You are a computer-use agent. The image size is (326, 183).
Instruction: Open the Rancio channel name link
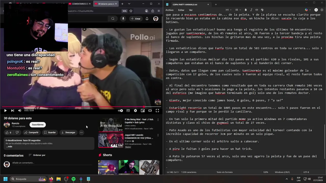coord(15,123)
